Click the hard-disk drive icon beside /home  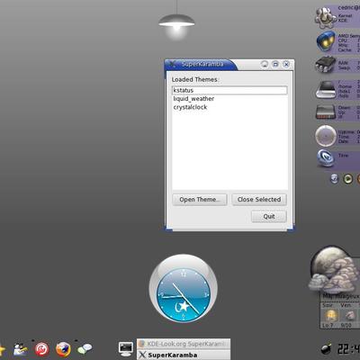[x=326, y=89]
